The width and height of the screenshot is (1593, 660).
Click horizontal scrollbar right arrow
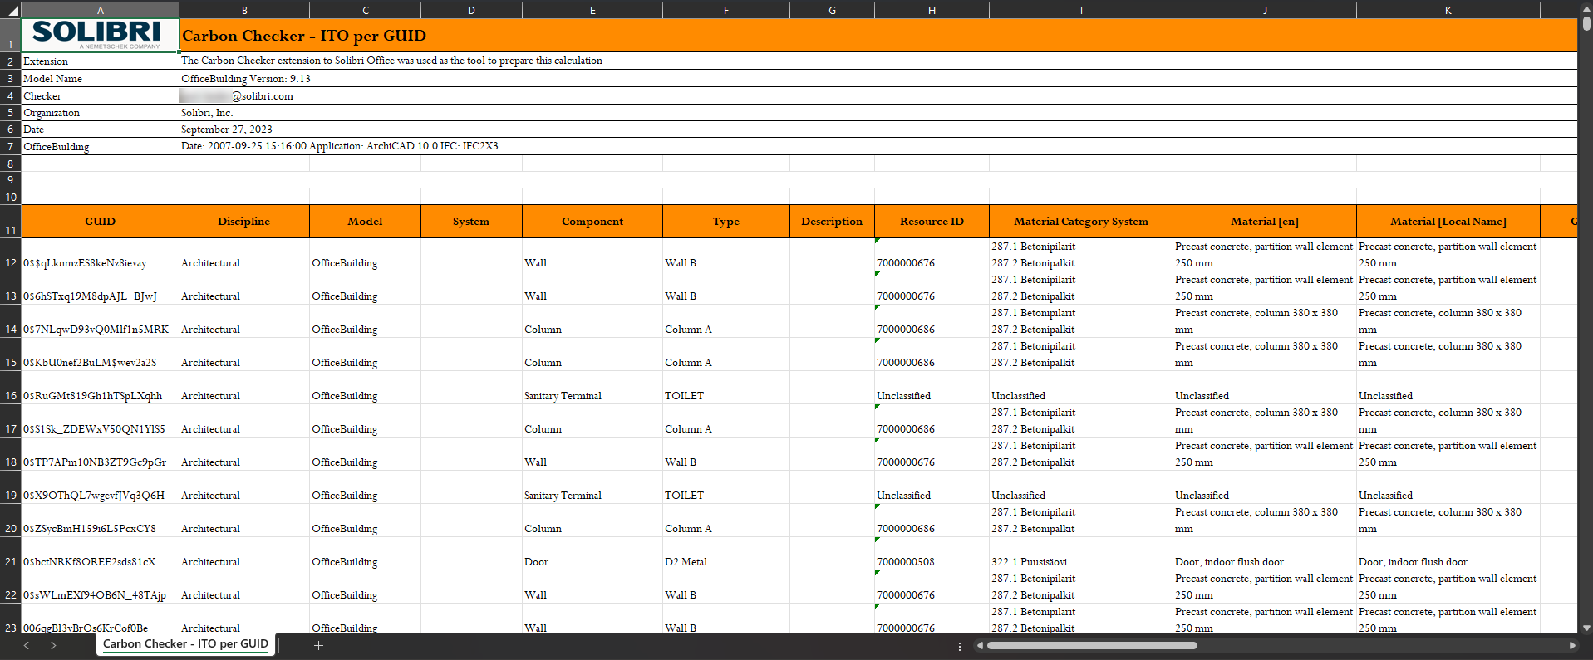(x=1571, y=645)
